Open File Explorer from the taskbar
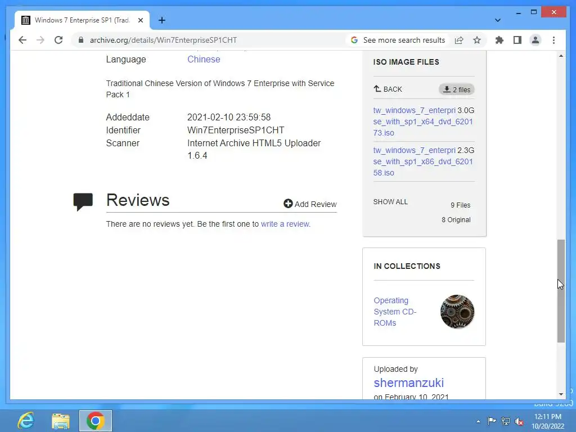Viewport: 576px width, 432px height. 61,421
